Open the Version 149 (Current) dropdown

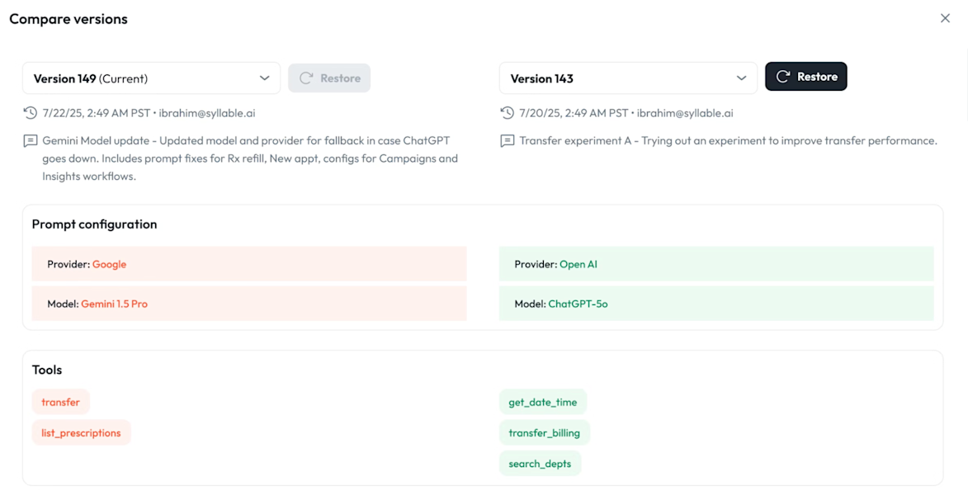(151, 78)
